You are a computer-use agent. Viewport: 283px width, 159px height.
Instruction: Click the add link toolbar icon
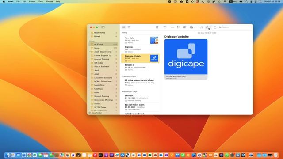(201, 27)
